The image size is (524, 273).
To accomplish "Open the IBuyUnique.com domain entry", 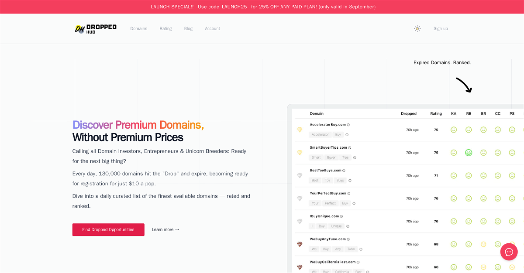I will pyautogui.click(x=324, y=216).
